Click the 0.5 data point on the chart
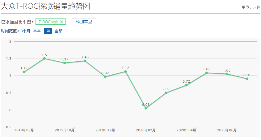This screenshot has height=140, width=261. pos(166,93)
